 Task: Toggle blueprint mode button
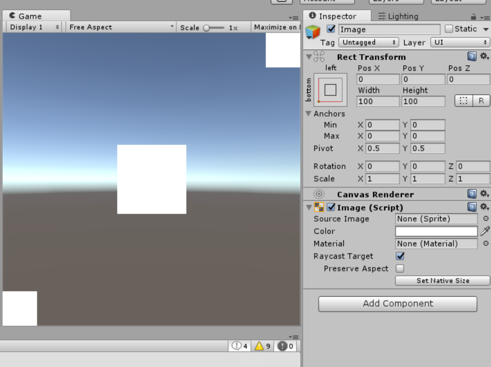[463, 101]
